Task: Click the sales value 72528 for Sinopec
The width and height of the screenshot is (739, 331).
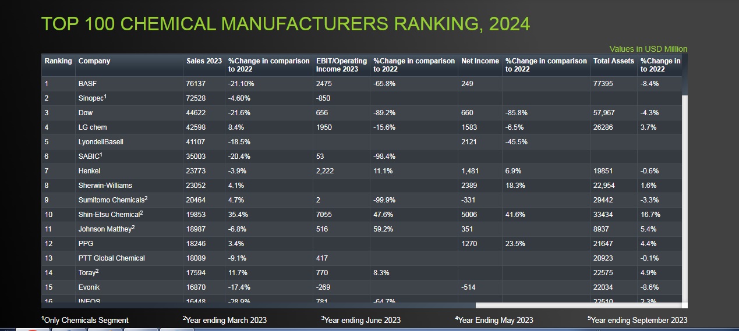Action: pos(196,98)
